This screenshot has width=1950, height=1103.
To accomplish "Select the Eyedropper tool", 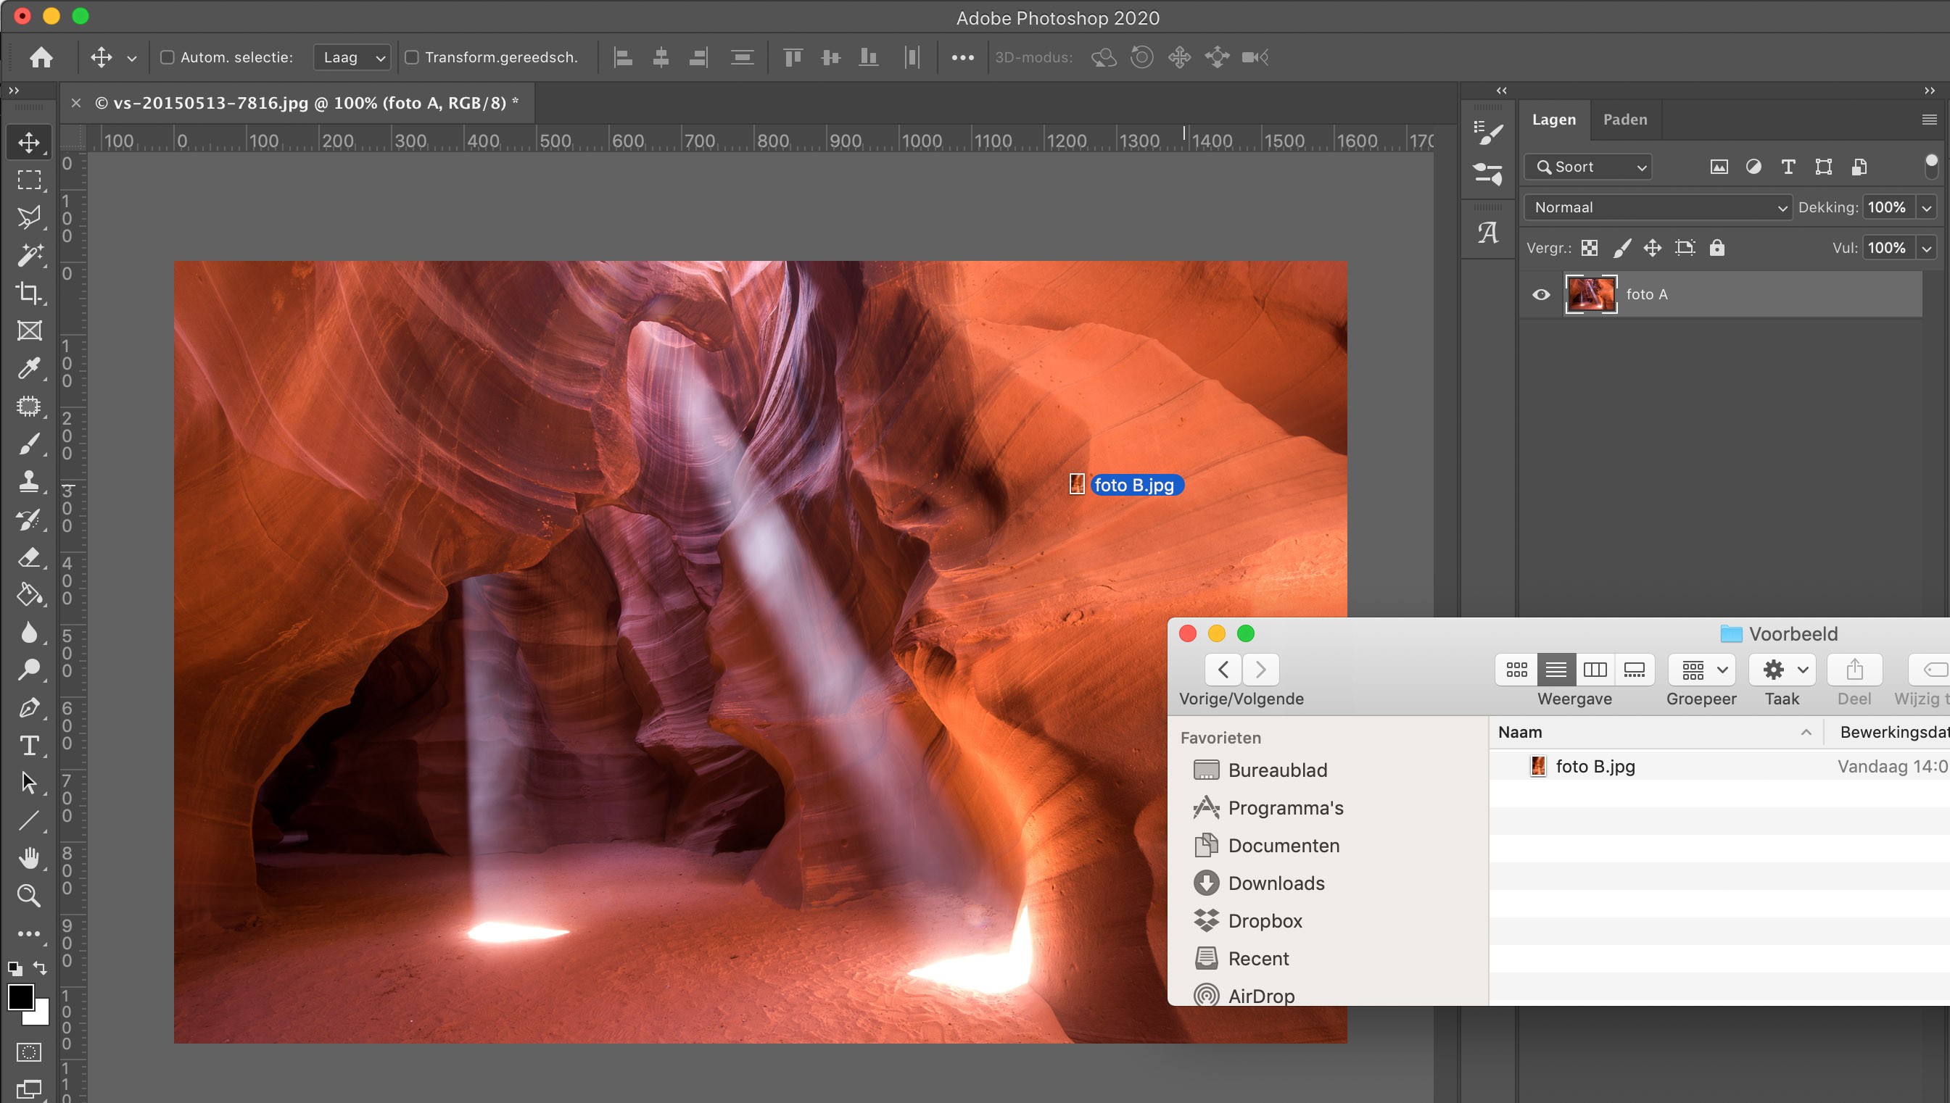I will click(x=29, y=369).
